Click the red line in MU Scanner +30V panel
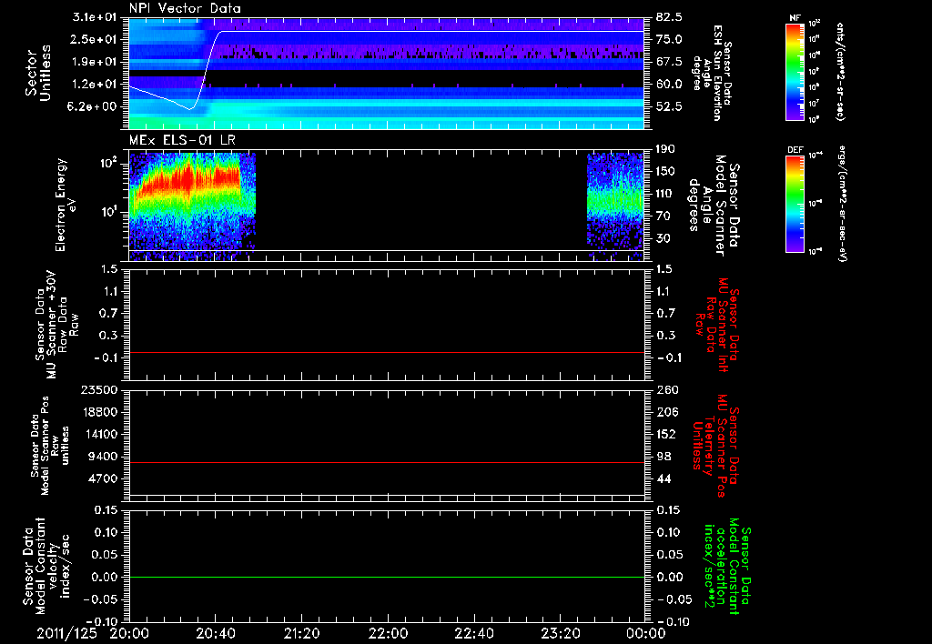This screenshot has height=644, width=932. click(386, 353)
